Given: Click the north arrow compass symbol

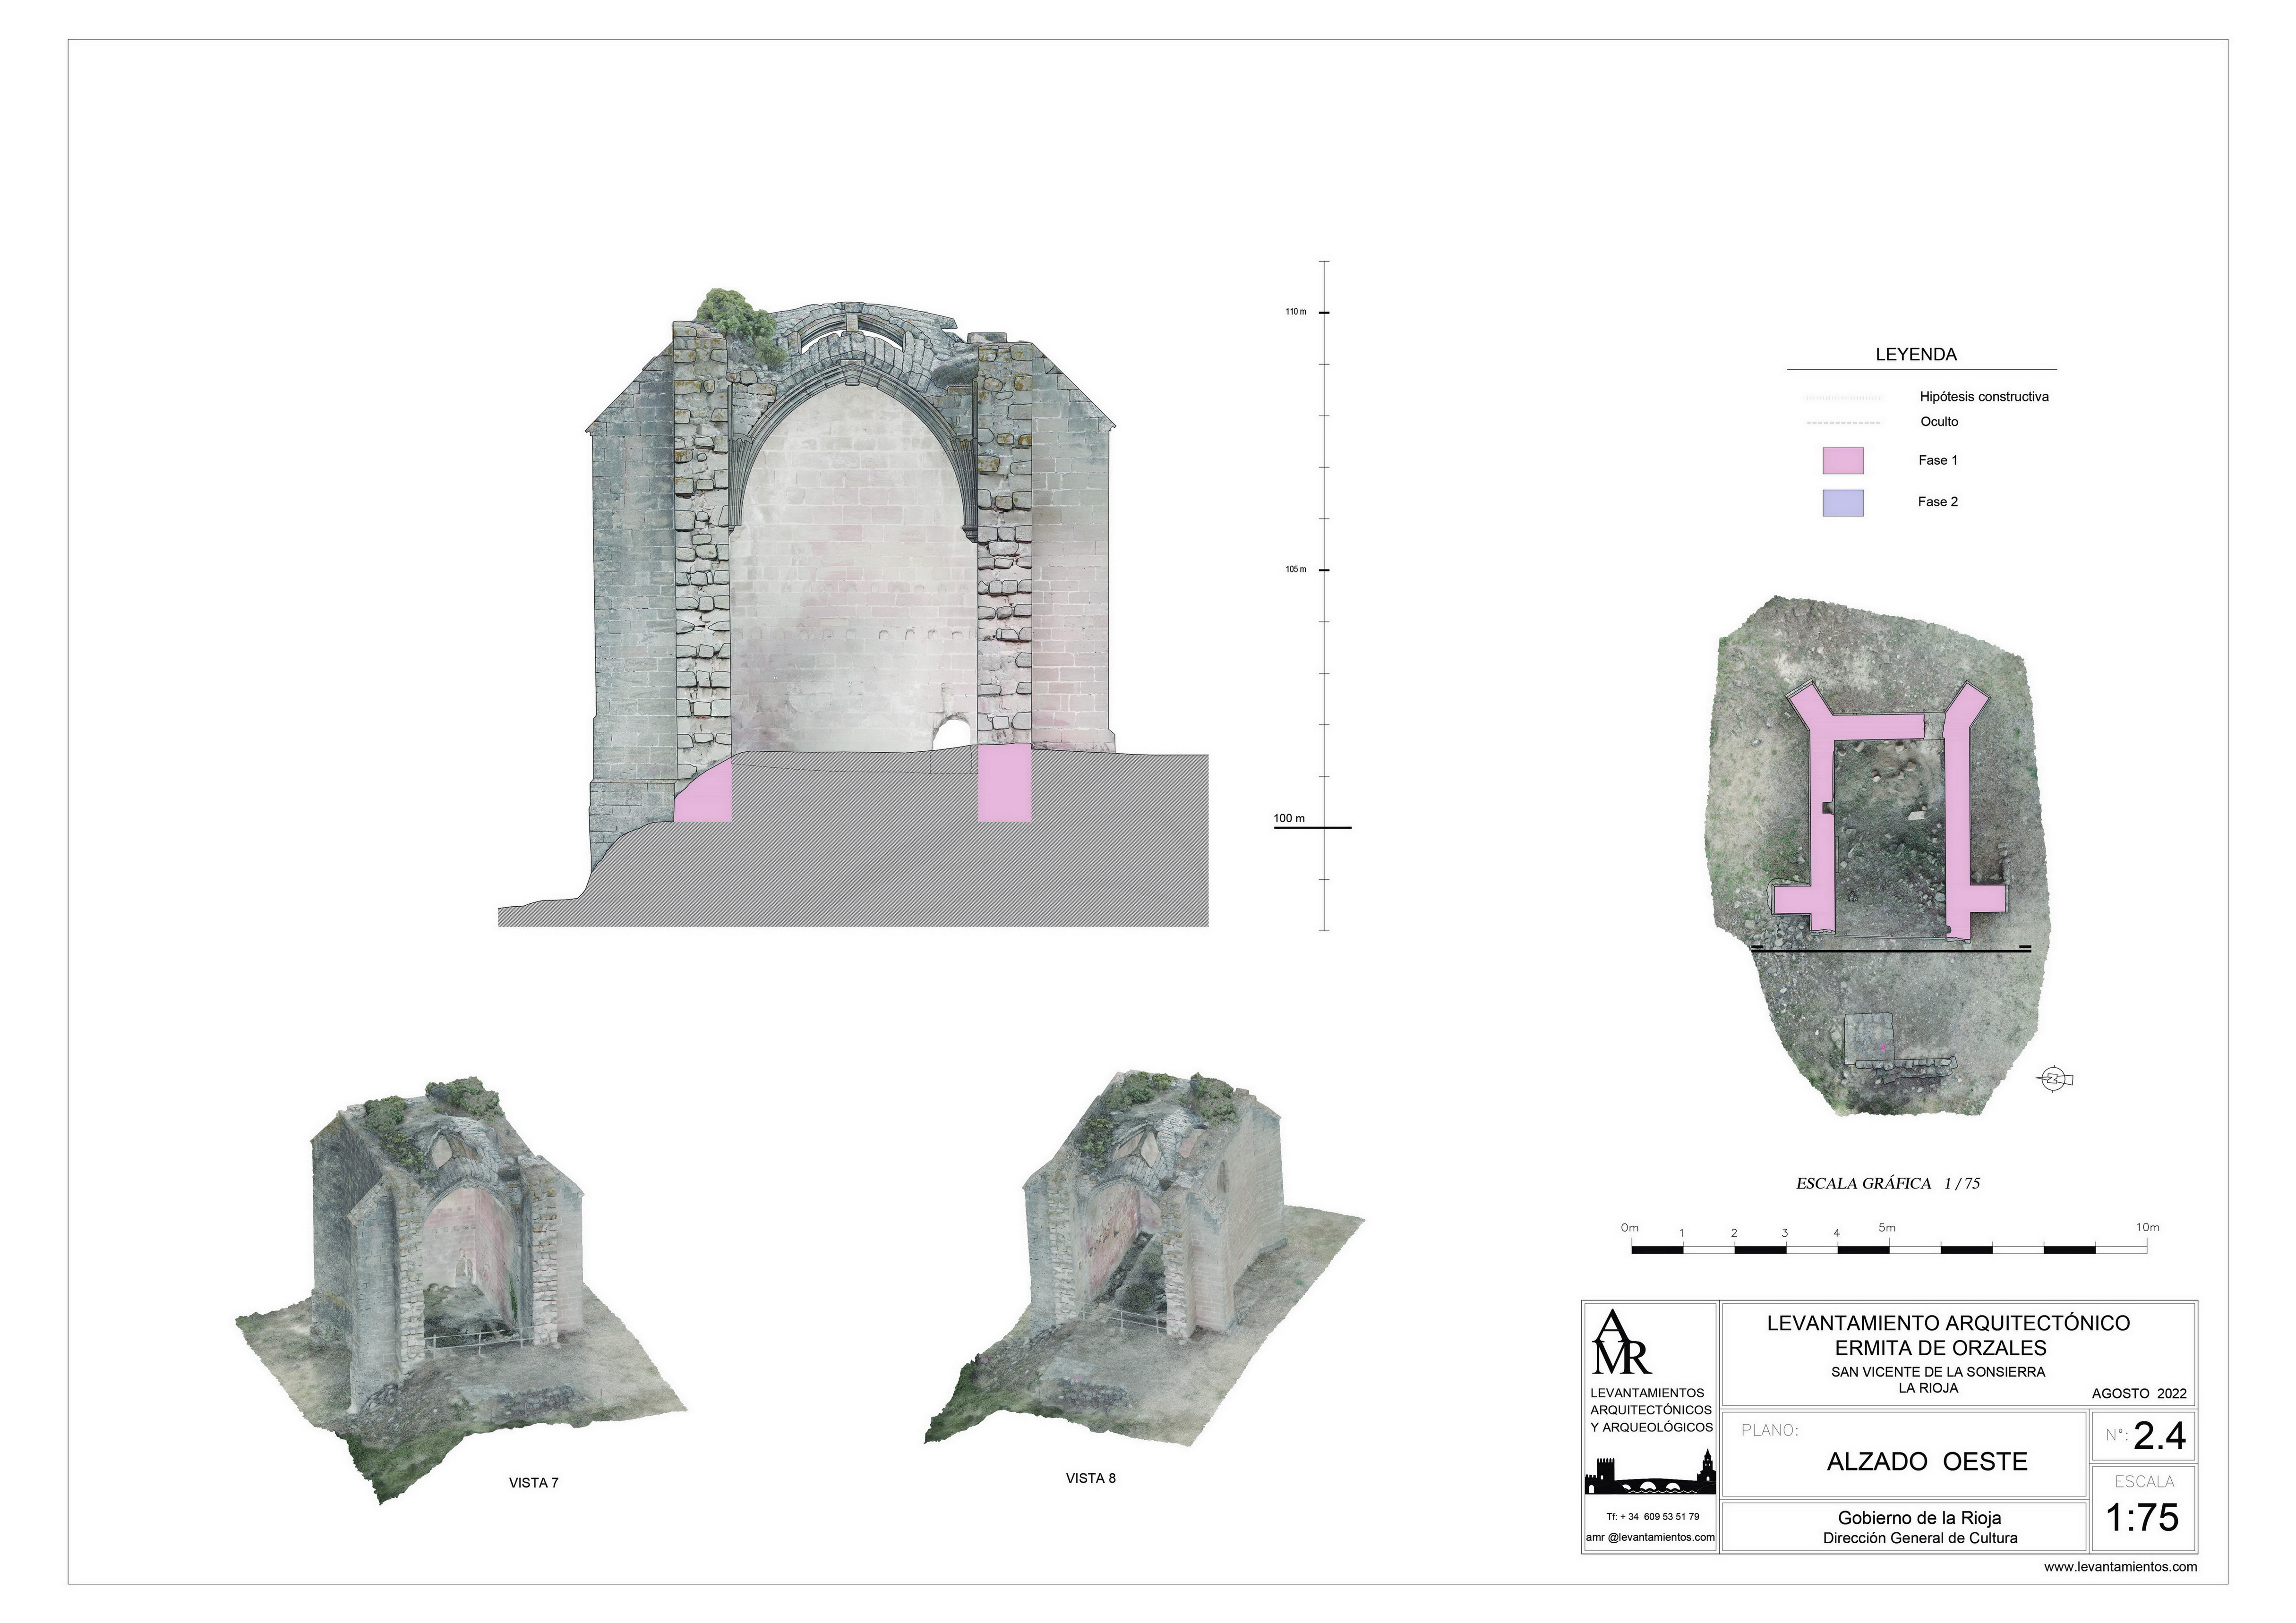Looking at the screenshot, I should click(x=2054, y=1079).
